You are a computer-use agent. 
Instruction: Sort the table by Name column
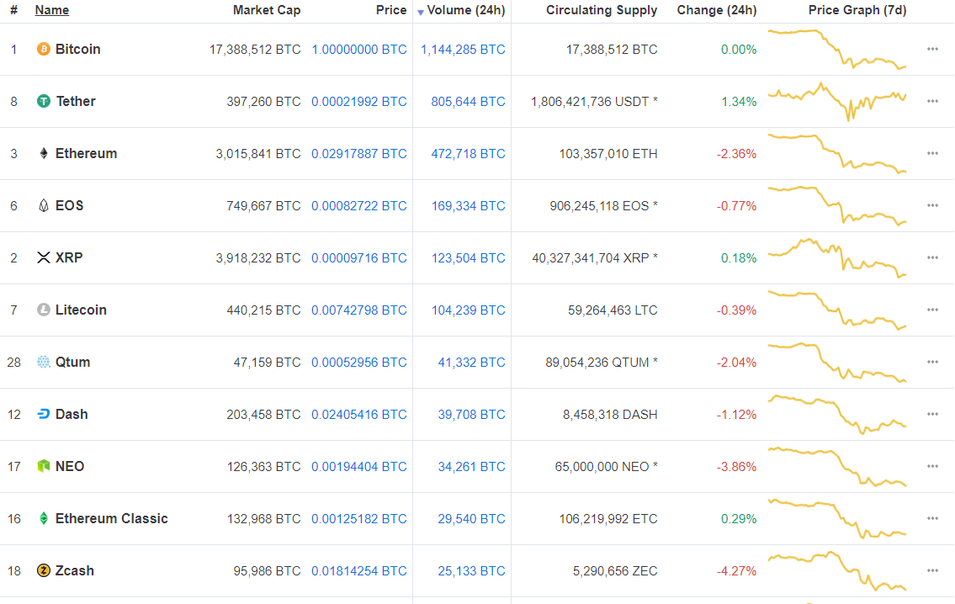pos(52,10)
